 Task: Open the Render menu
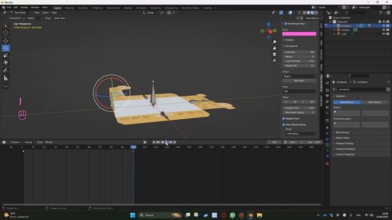(x=24, y=7)
